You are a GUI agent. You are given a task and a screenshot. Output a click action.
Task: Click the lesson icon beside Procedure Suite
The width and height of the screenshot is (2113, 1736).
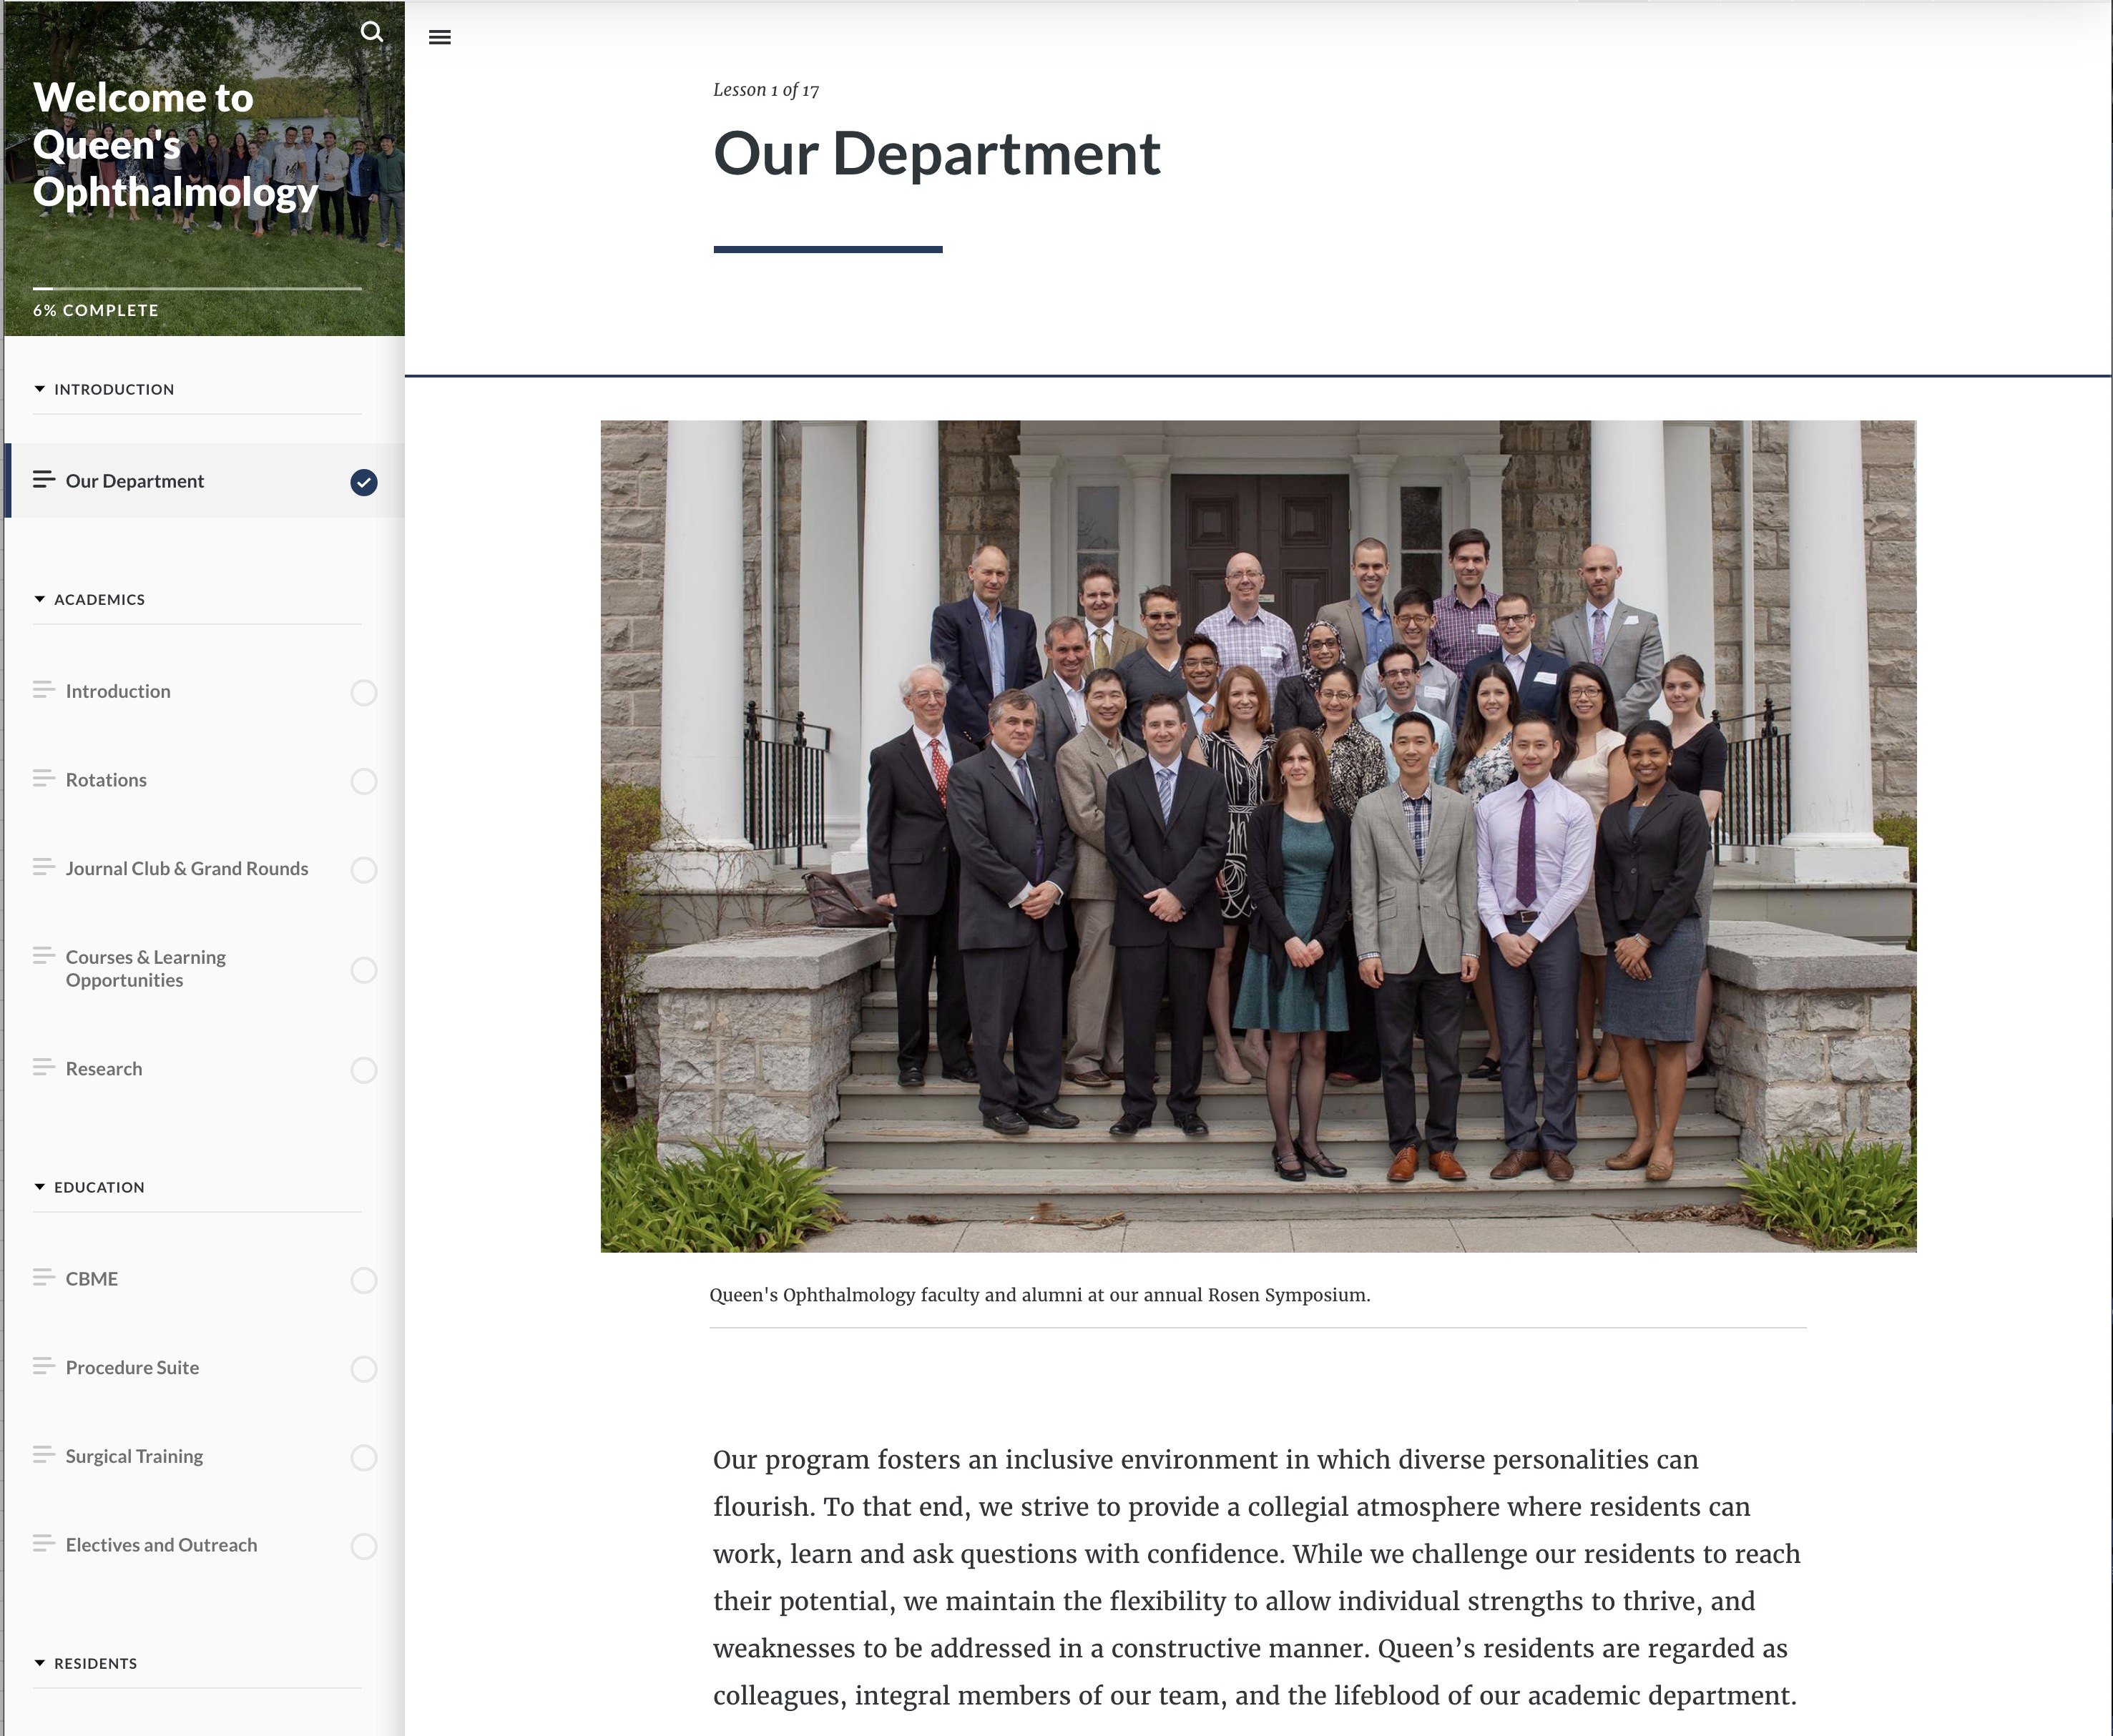point(43,1367)
